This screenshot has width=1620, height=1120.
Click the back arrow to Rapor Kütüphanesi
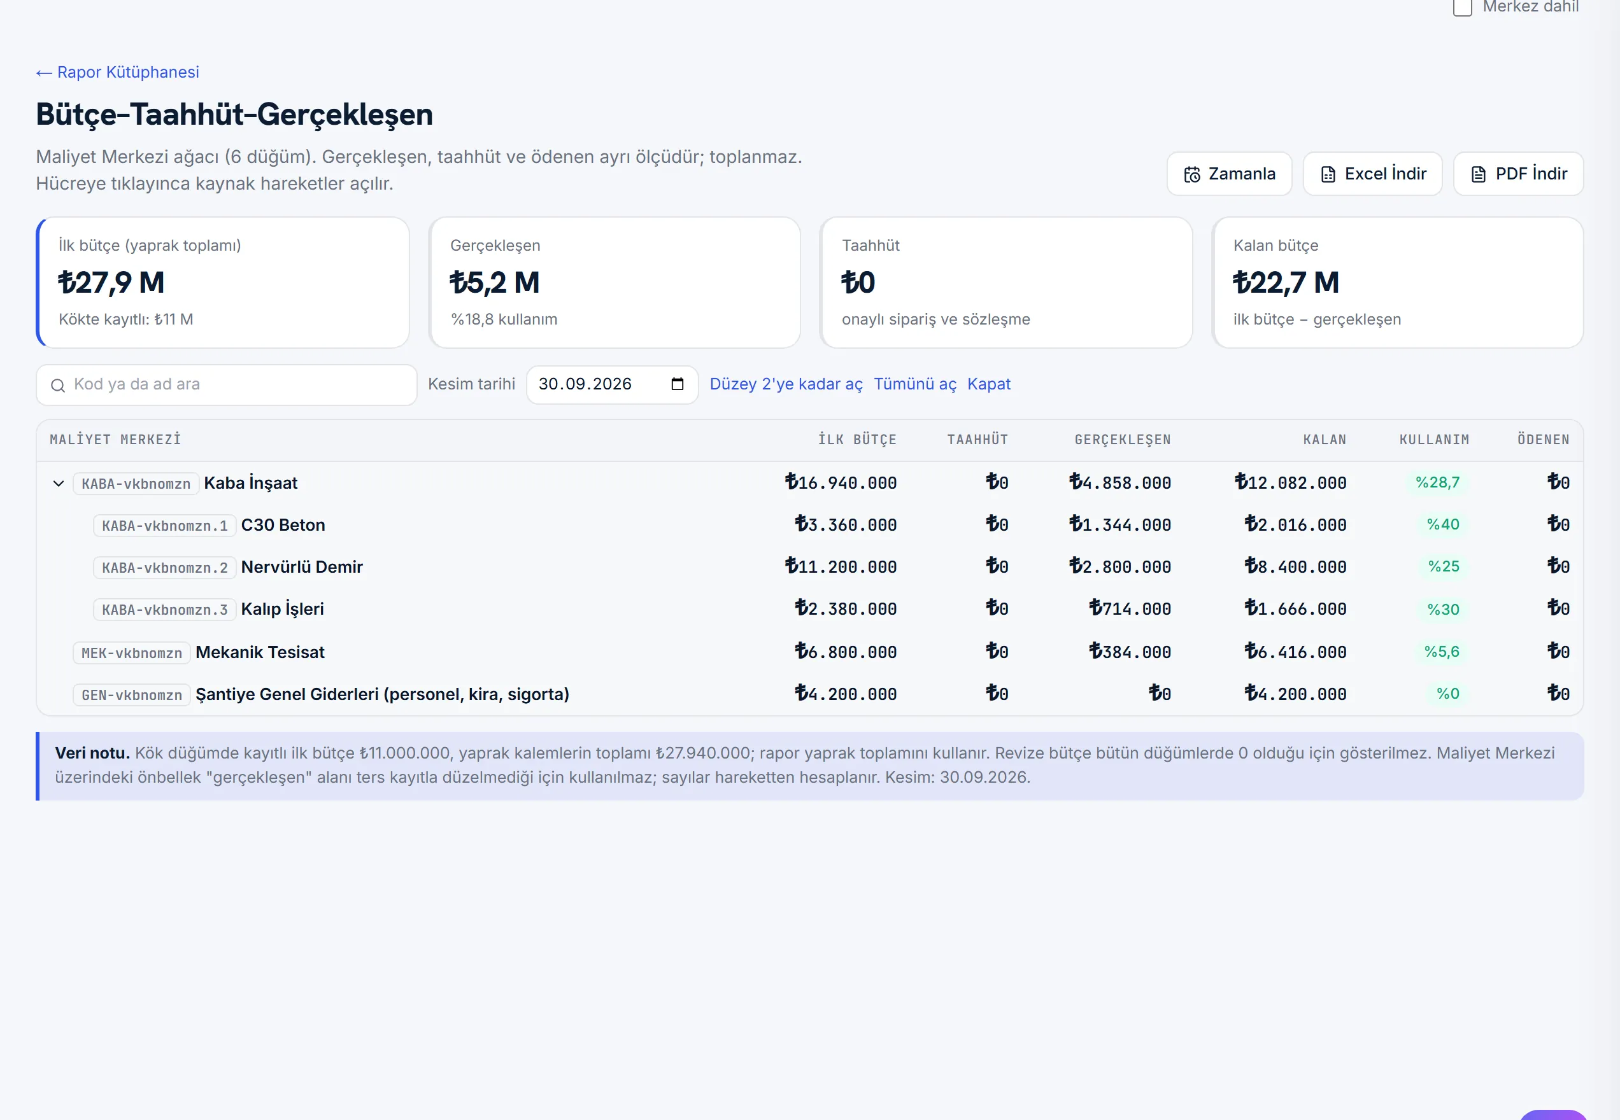[43, 73]
